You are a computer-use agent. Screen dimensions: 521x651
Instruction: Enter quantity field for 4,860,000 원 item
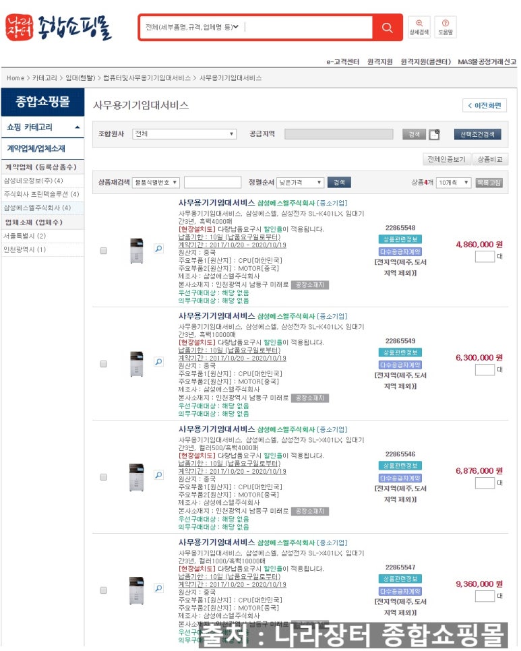(x=485, y=256)
